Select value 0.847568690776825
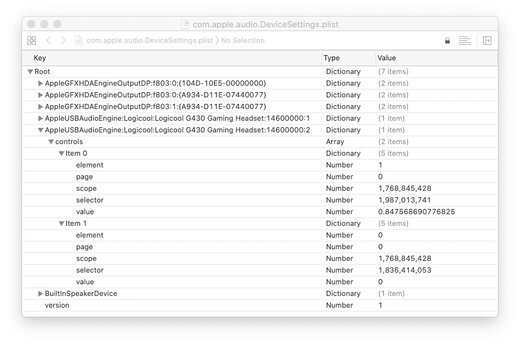The width and height of the screenshot is (520, 344). (417, 212)
